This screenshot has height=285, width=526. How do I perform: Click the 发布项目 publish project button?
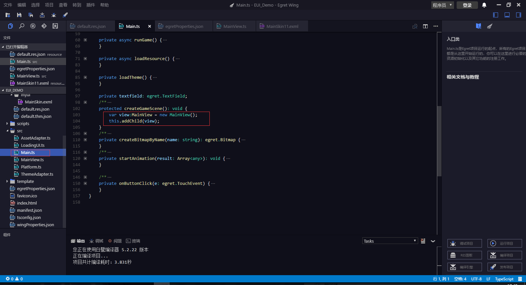point(505,267)
